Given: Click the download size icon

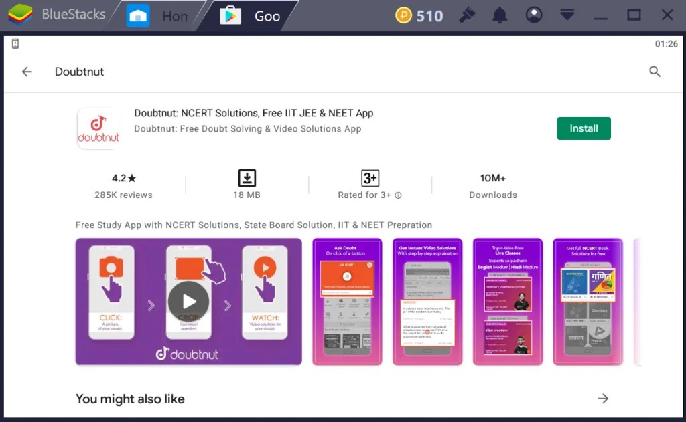Looking at the screenshot, I should tap(247, 179).
